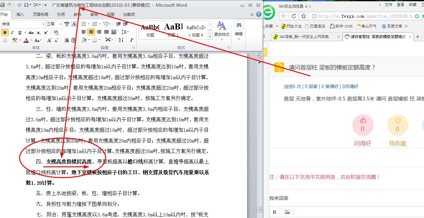The height and width of the screenshot is (218, 424).
Task: Click the character border icon
Action: (x=74, y=24)
